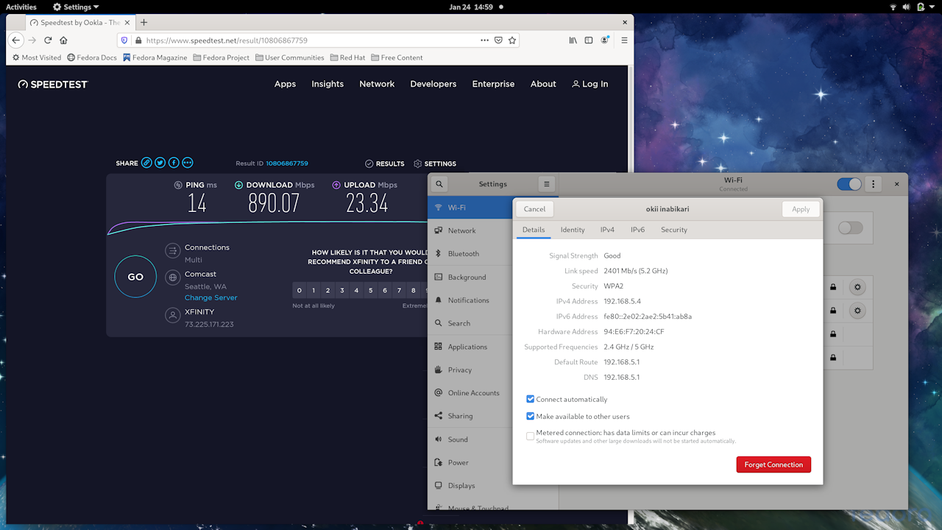The width and height of the screenshot is (942, 530).
Task: Switch to the IPv4 tab
Action: point(607,230)
